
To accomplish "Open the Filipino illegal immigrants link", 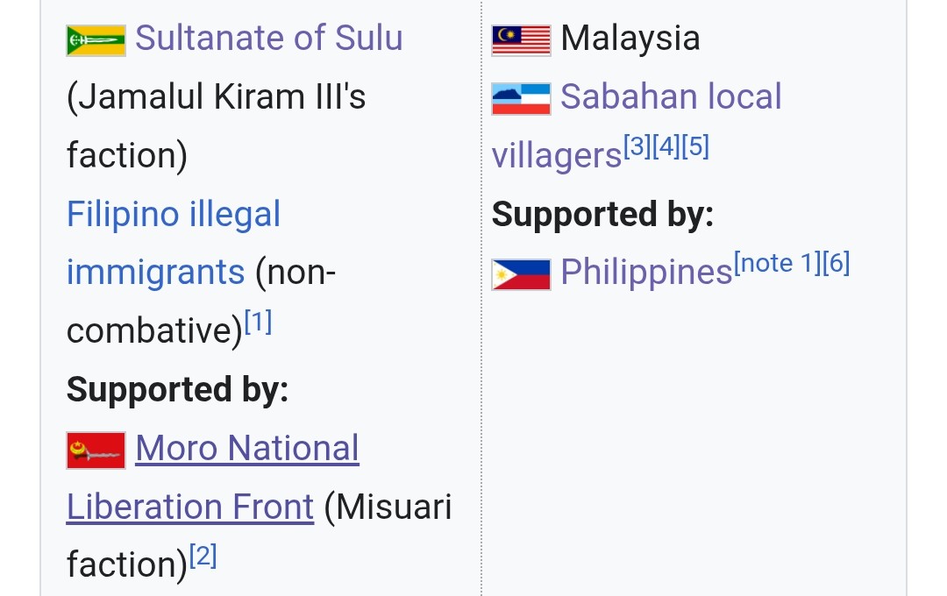I will tap(174, 244).
